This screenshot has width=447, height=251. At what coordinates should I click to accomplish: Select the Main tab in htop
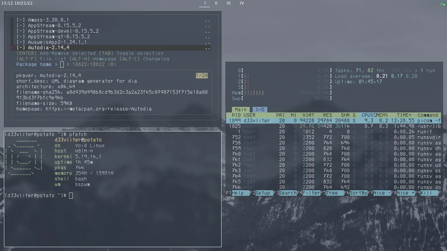pyautogui.click(x=240, y=109)
